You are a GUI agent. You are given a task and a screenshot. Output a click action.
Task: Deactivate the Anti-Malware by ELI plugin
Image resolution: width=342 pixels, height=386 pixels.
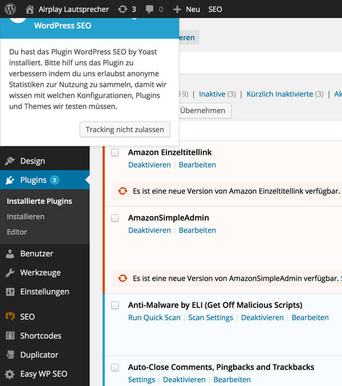(262, 318)
